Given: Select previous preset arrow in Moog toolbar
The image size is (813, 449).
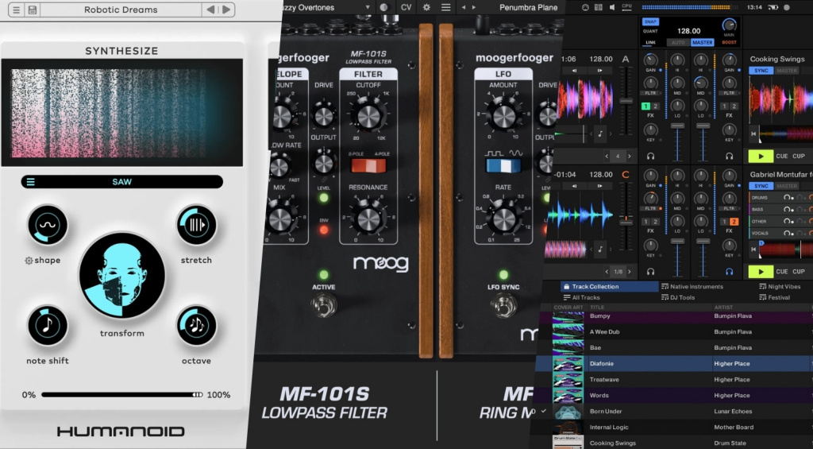Looking at the screenshot, I should (464, 7).
